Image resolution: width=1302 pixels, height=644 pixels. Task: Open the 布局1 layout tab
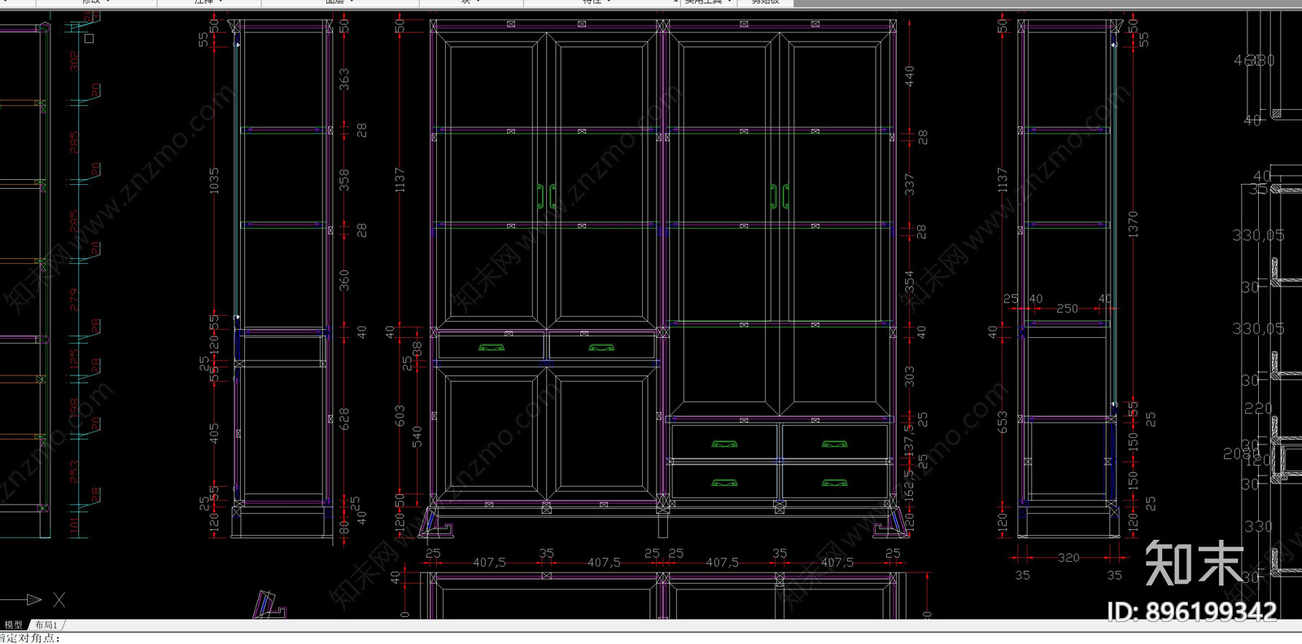(45, 625)
